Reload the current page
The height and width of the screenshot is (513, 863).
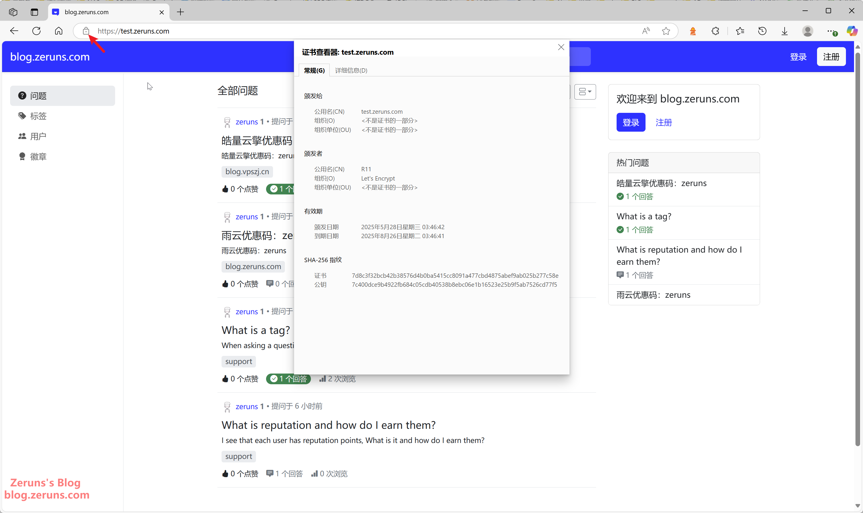36,31
